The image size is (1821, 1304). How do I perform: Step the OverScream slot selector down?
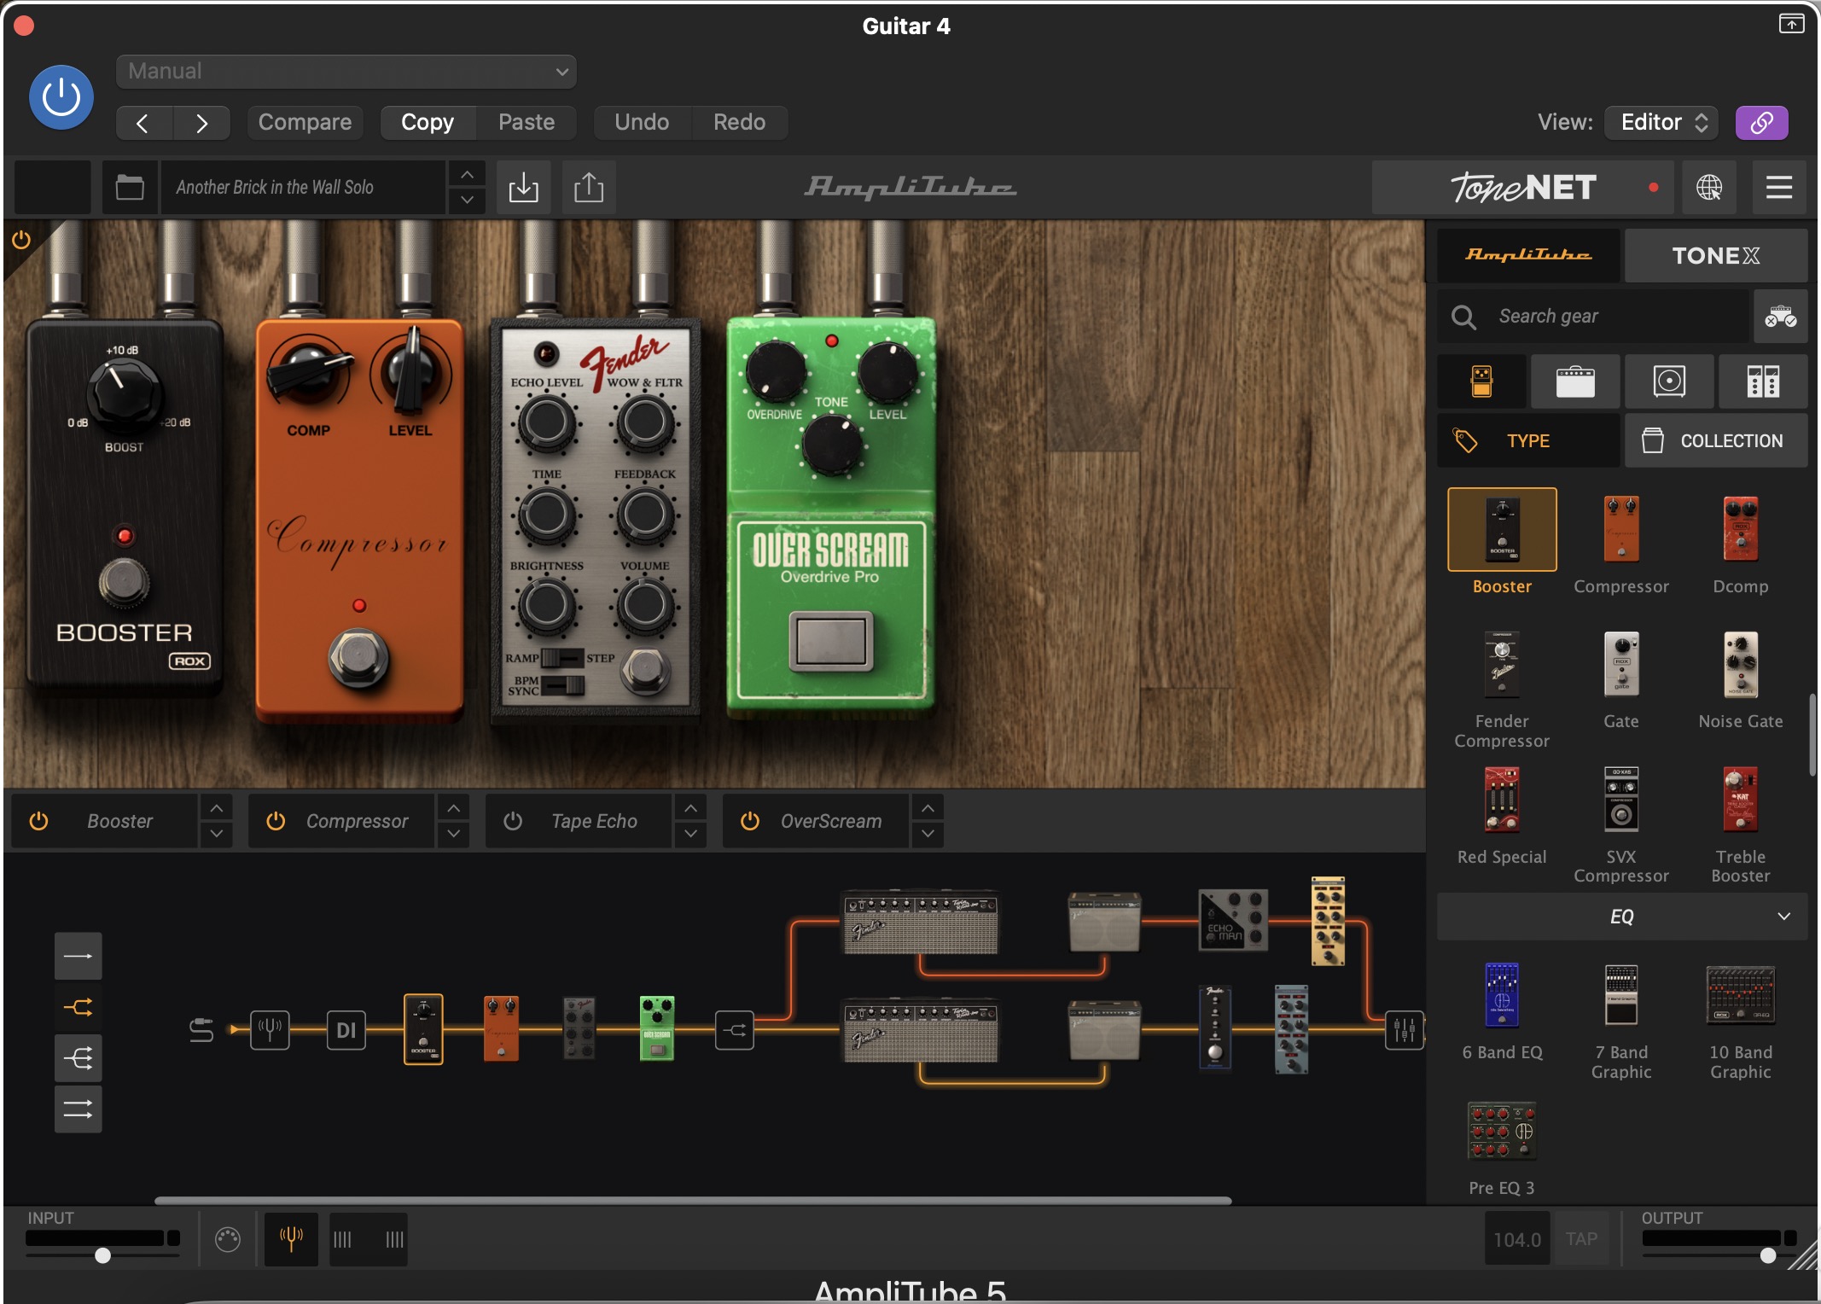click(x=928, y=834)
